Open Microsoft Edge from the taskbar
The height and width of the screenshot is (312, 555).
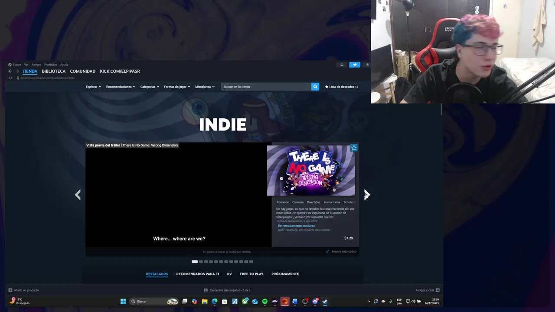215,301
